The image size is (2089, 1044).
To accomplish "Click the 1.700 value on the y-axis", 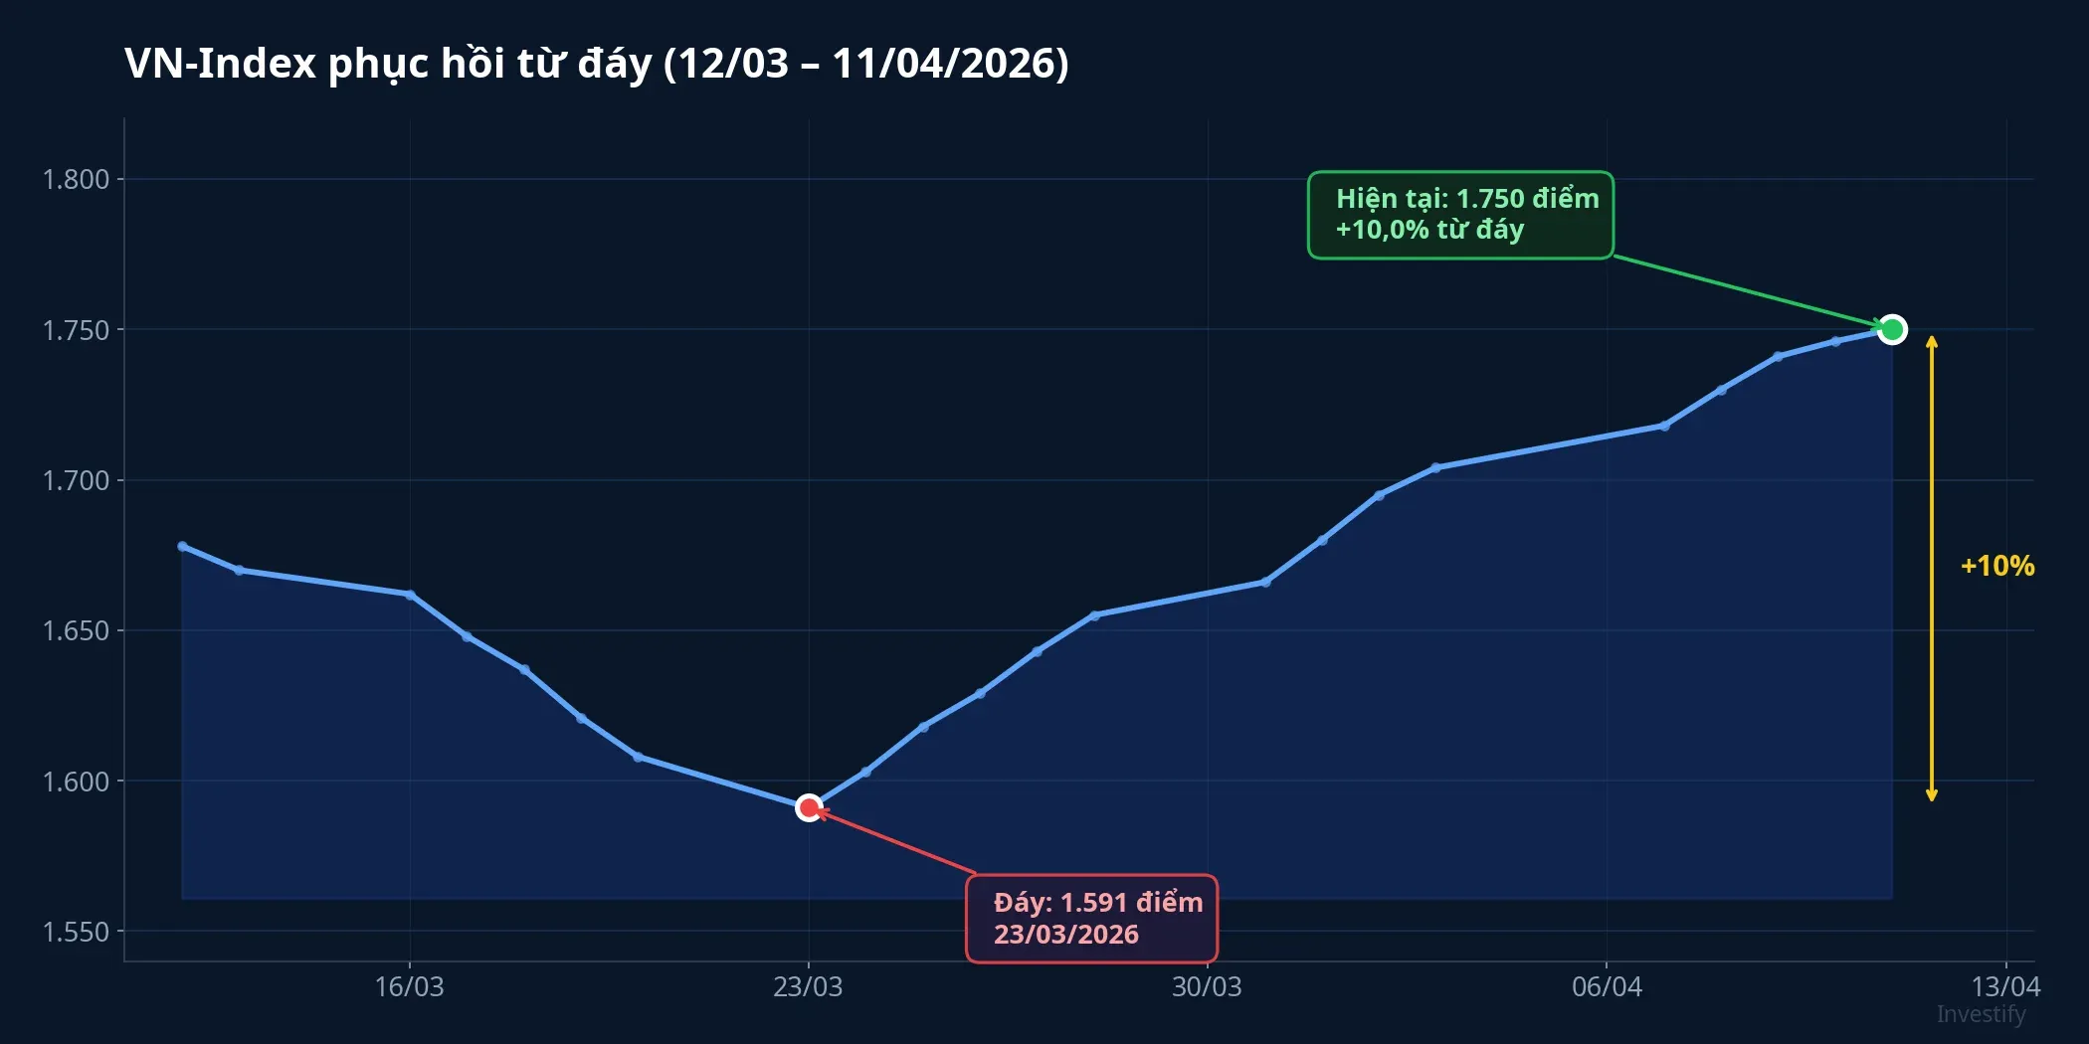I will click(x=76, y=481).
